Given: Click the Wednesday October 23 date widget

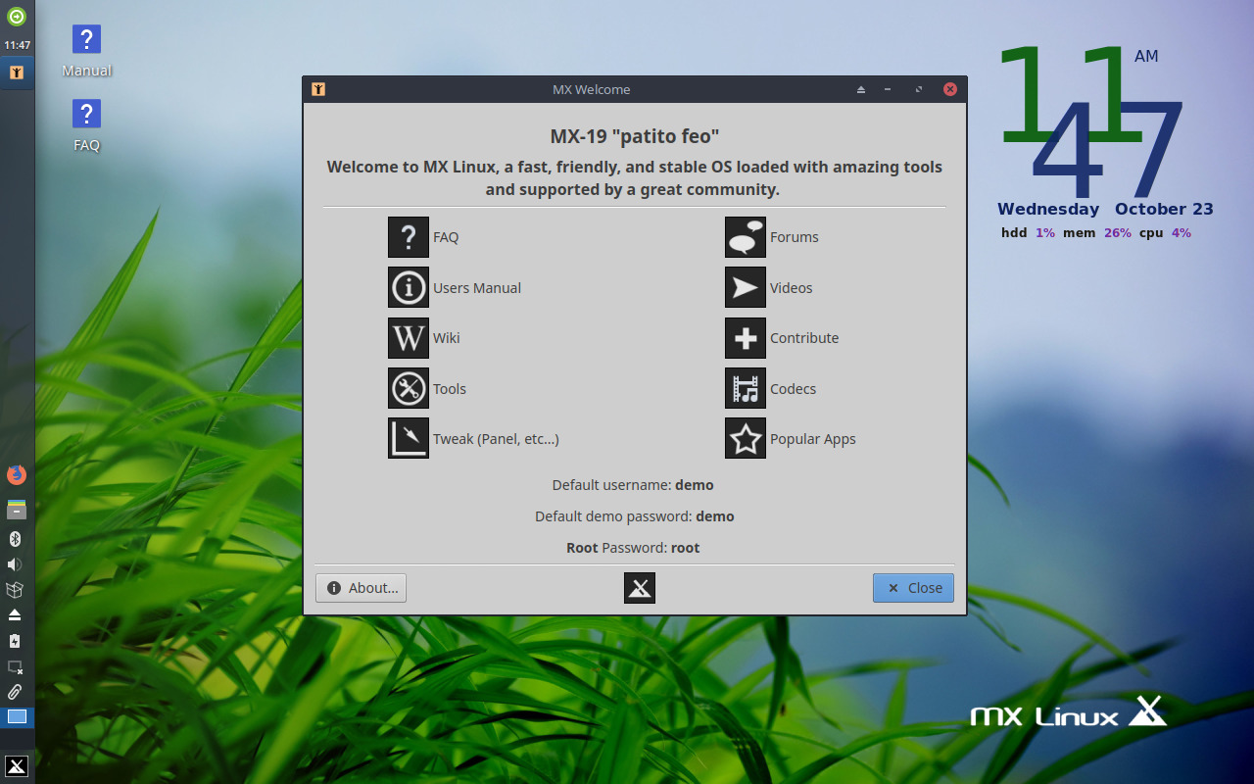Looking at the screenshot, I should [x=1105, y=209].
